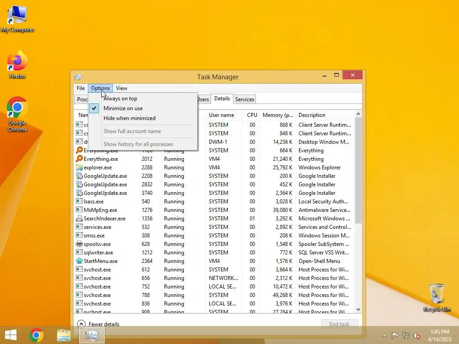The image size is (459, 344).
Task: Select svchost.exe row with PID 836
Action: (214, 303)
